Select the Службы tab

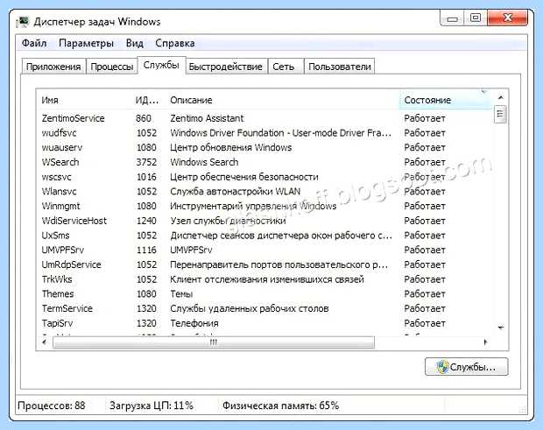(161, 65)
